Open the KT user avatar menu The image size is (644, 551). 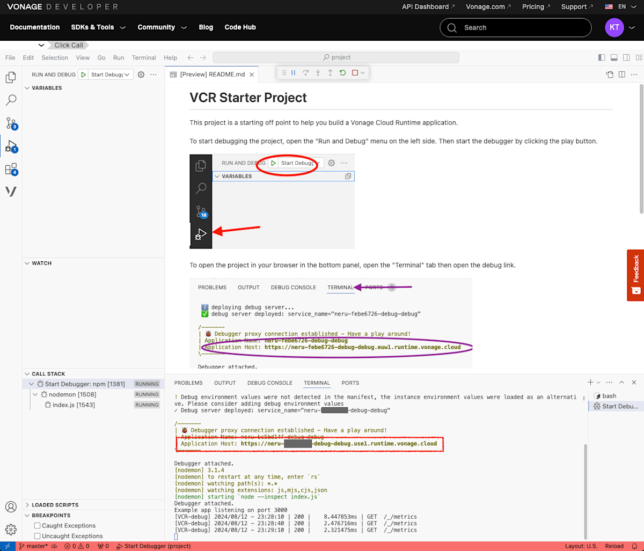tap(614, 27)
